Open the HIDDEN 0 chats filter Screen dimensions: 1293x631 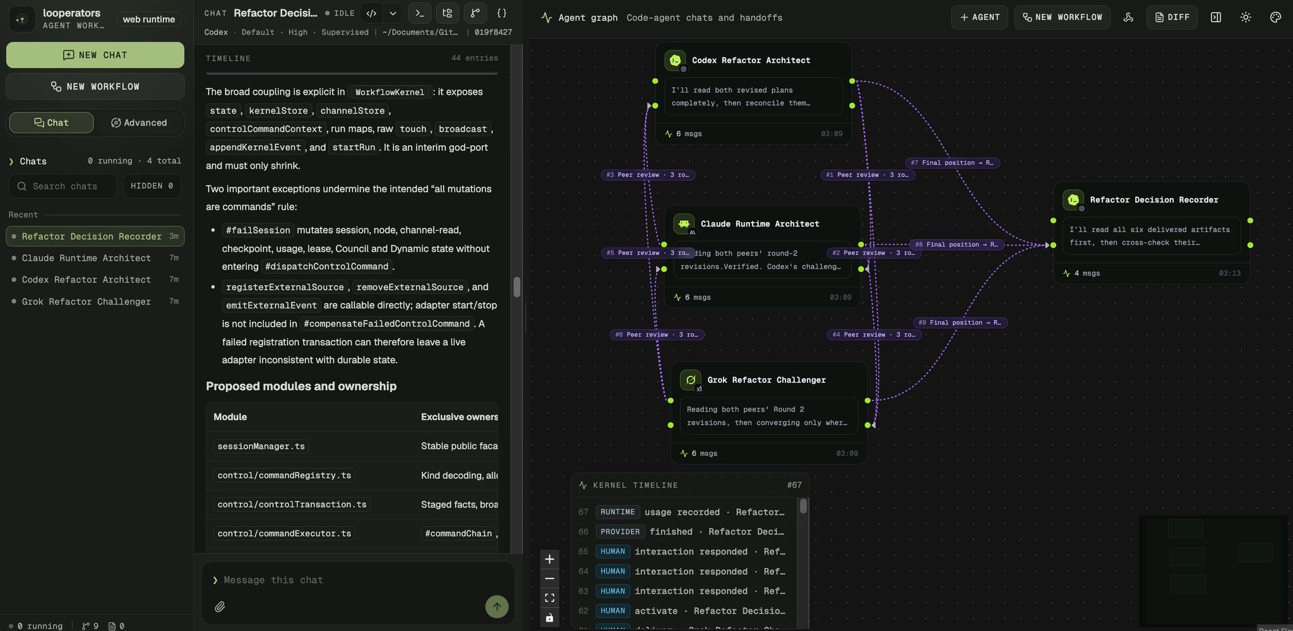(x=152, y=186)
